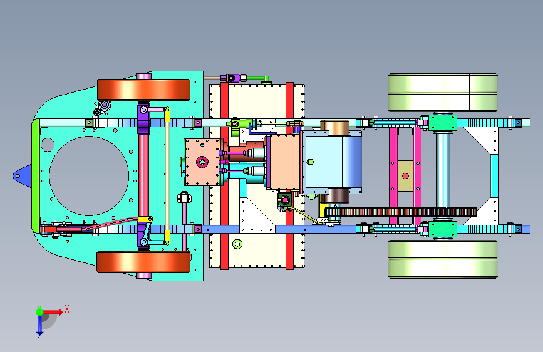Select the lower orange front wheel

[143, 262]
